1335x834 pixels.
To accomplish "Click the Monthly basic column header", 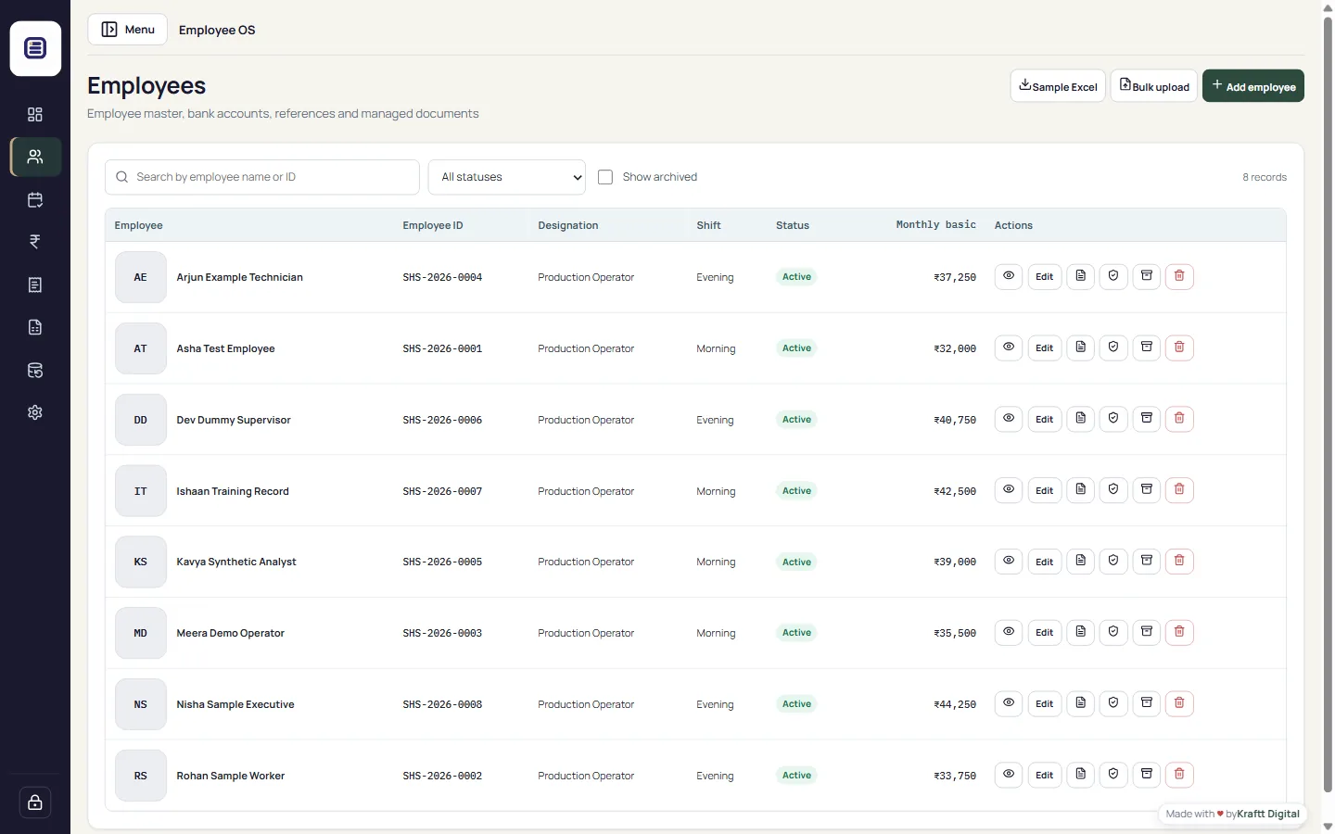I will point(935,225).
